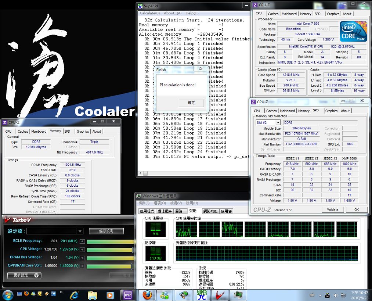Screen dimensions: 372x301
Task: Click OK in CPU-Z SPD window
Action: pos(356,209)
